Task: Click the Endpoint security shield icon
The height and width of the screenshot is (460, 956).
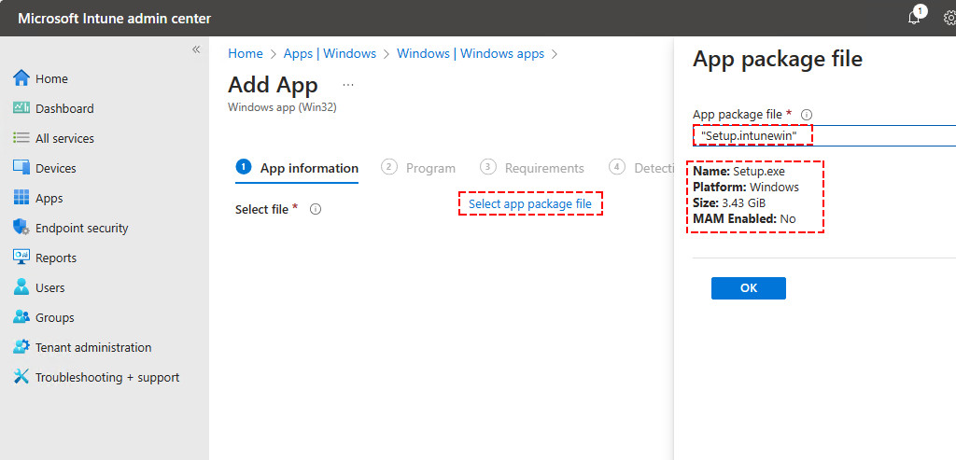Action: pyautogui.click(x=21, y=228)
